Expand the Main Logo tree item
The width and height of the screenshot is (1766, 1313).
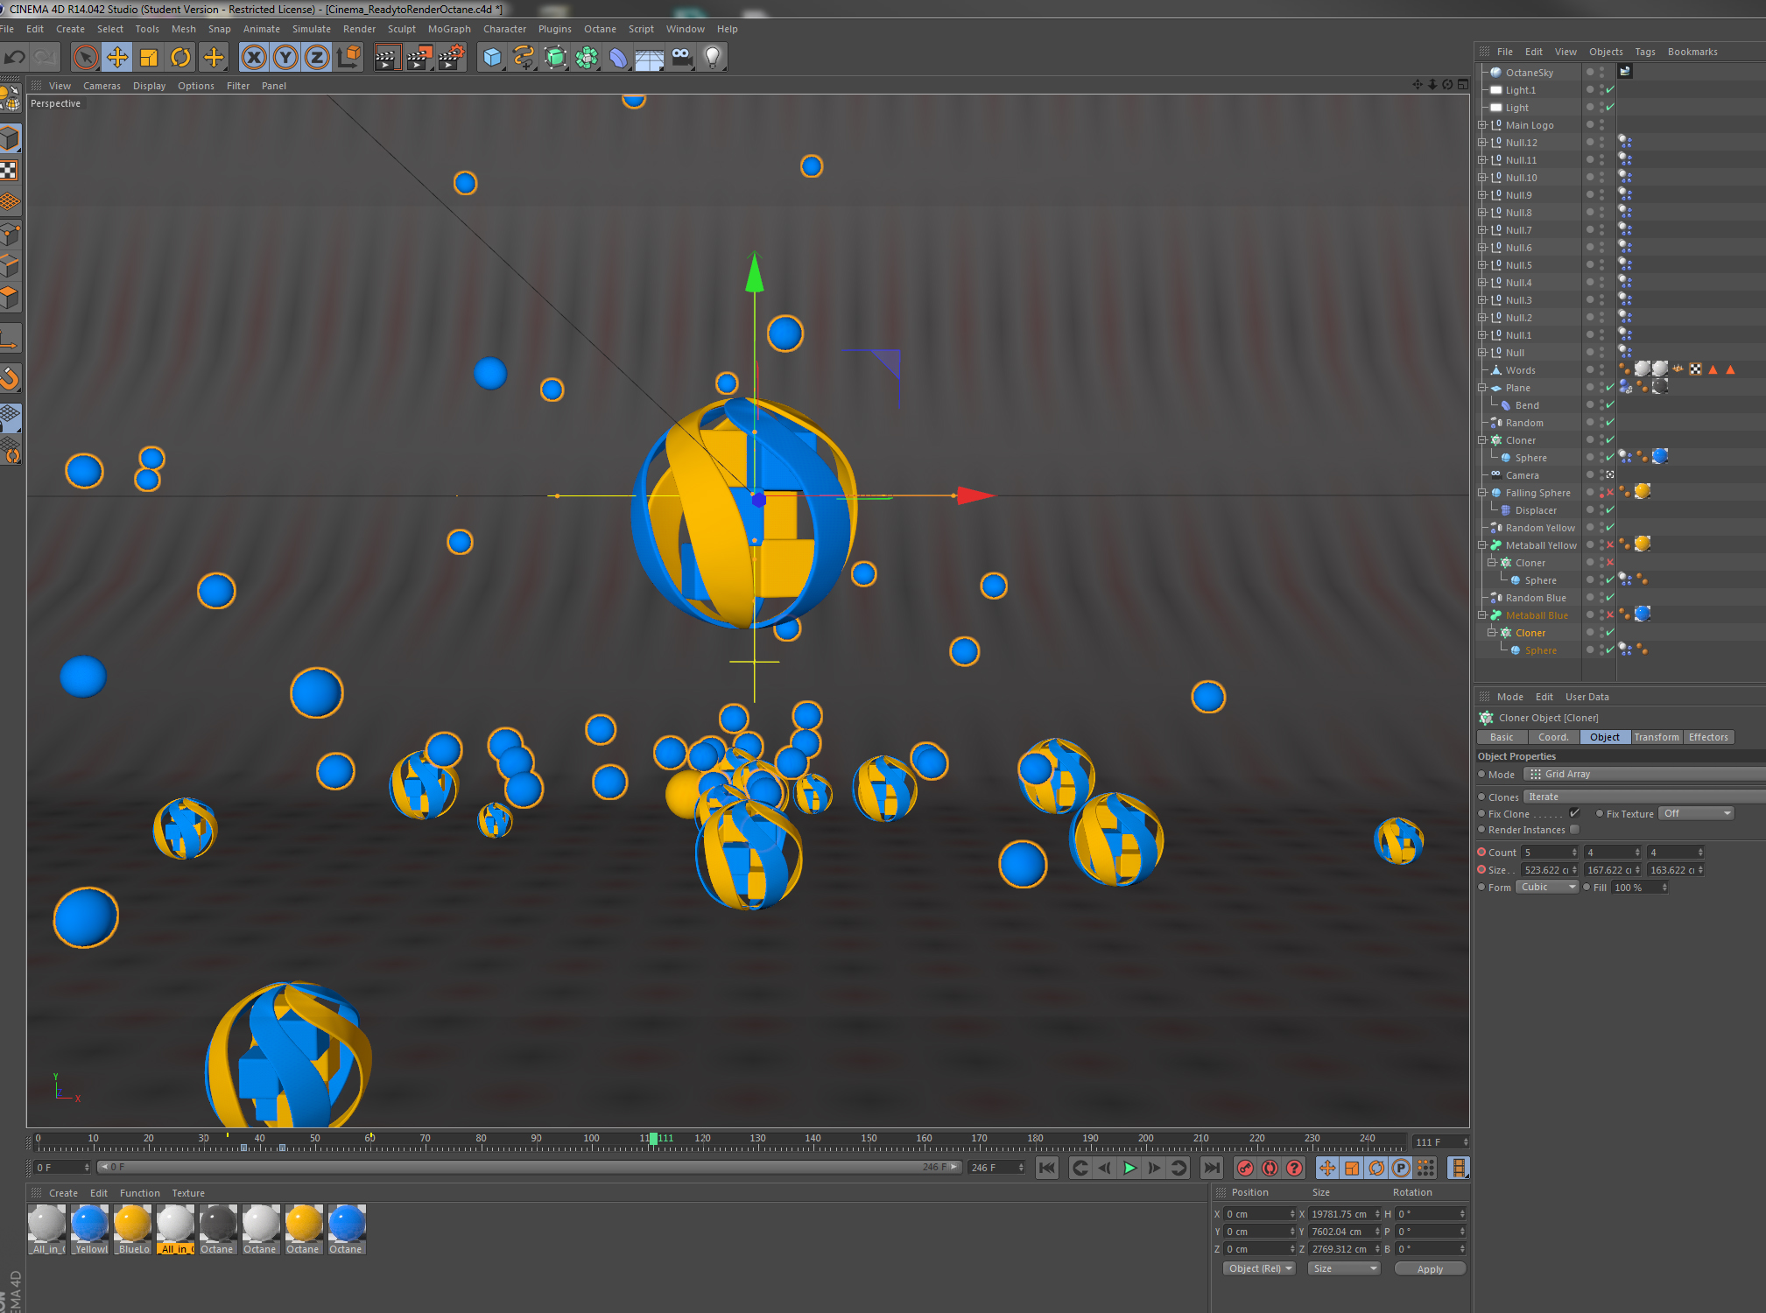tap(1481, 125)
